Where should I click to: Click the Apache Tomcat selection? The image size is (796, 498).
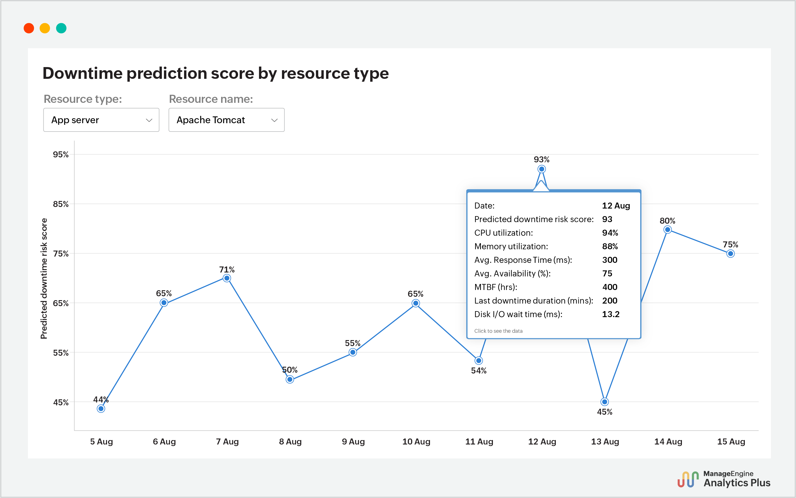[x=211, y=120]
